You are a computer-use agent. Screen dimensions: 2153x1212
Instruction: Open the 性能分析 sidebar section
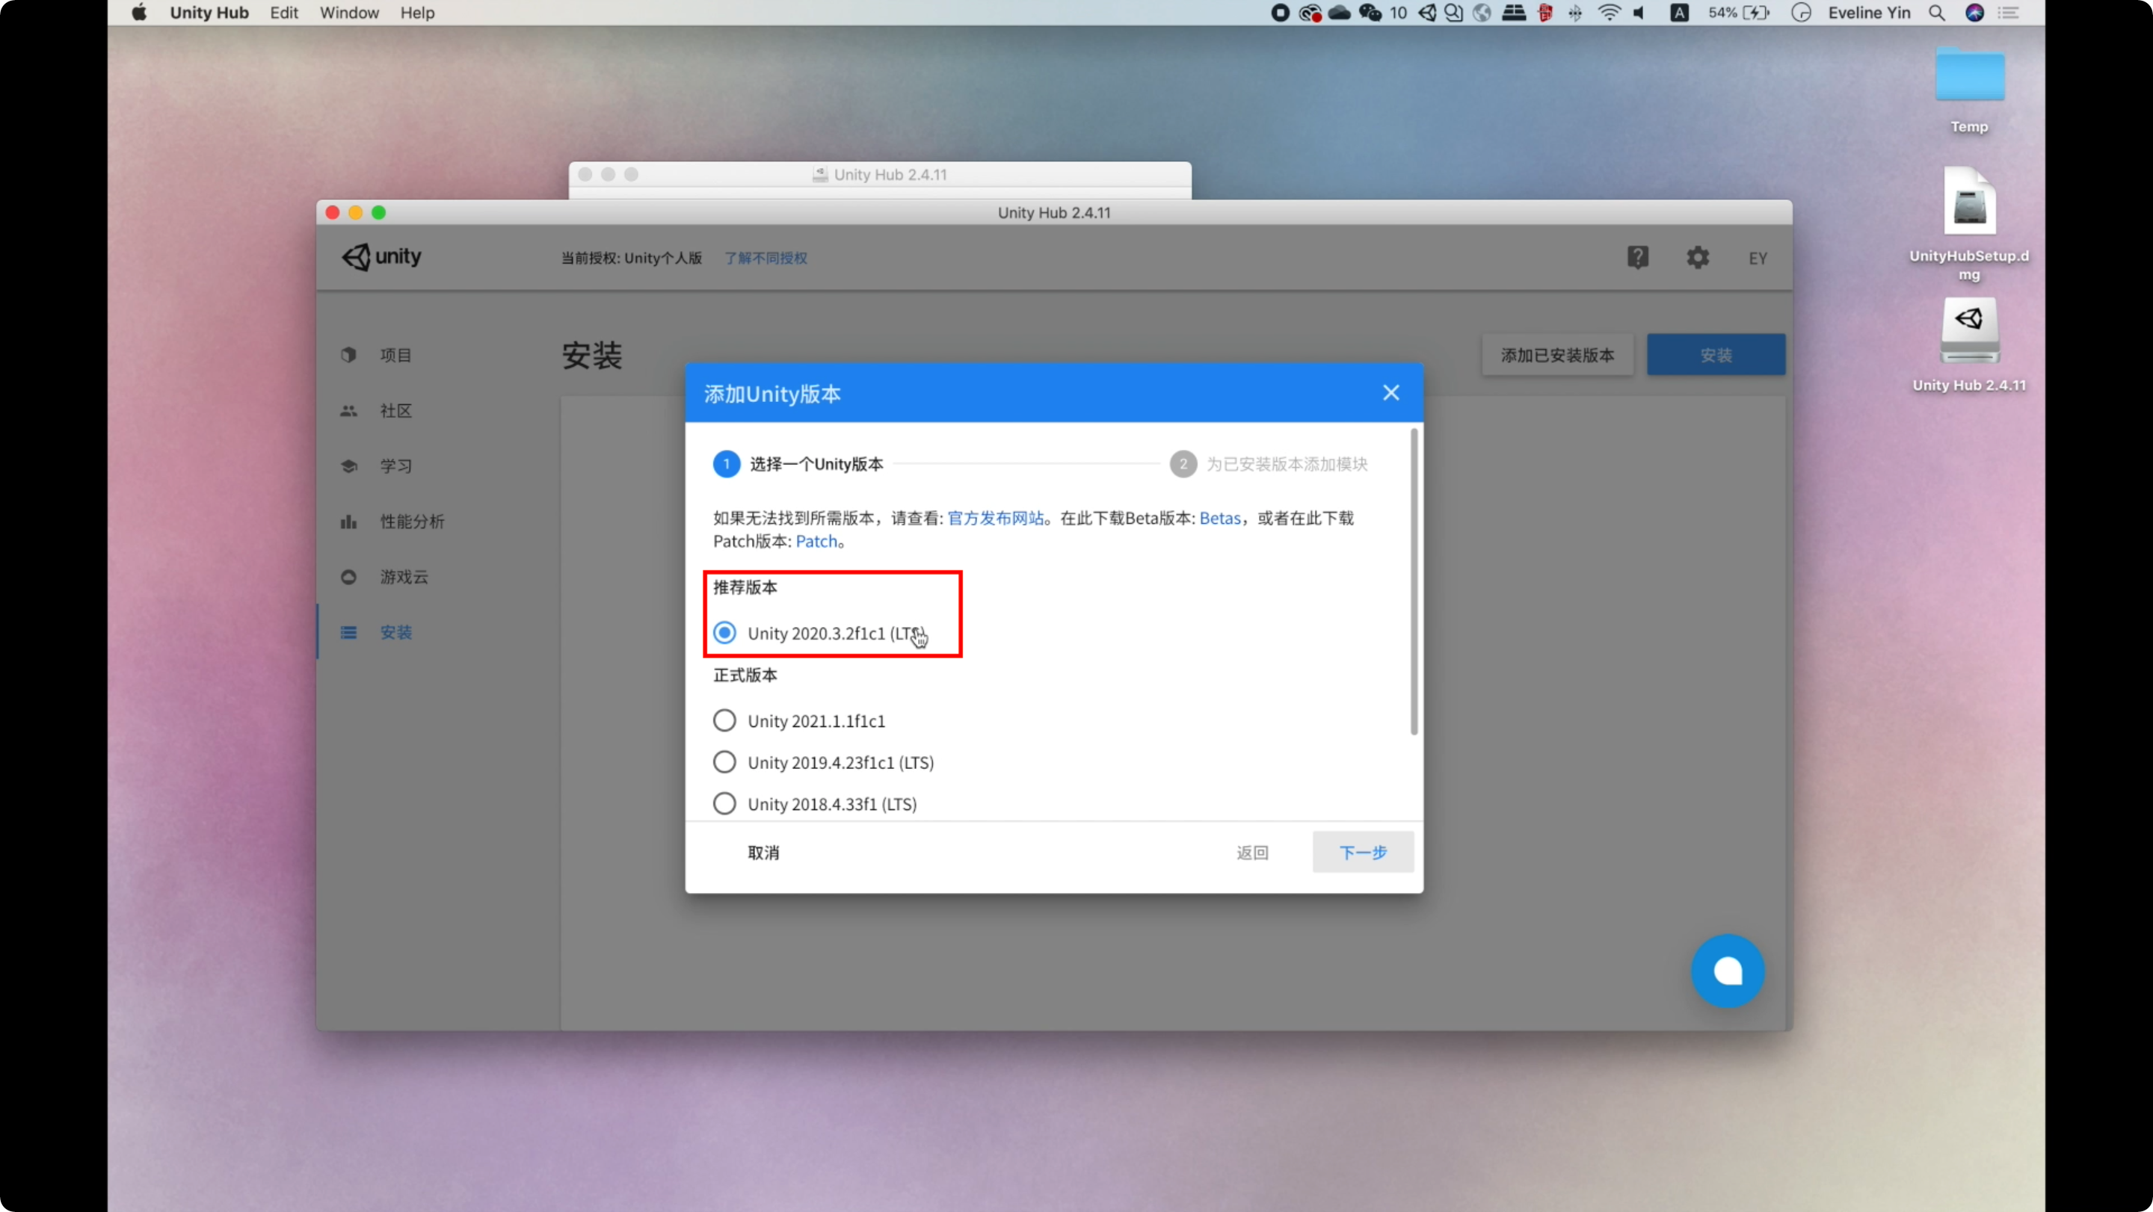(411, 522)
